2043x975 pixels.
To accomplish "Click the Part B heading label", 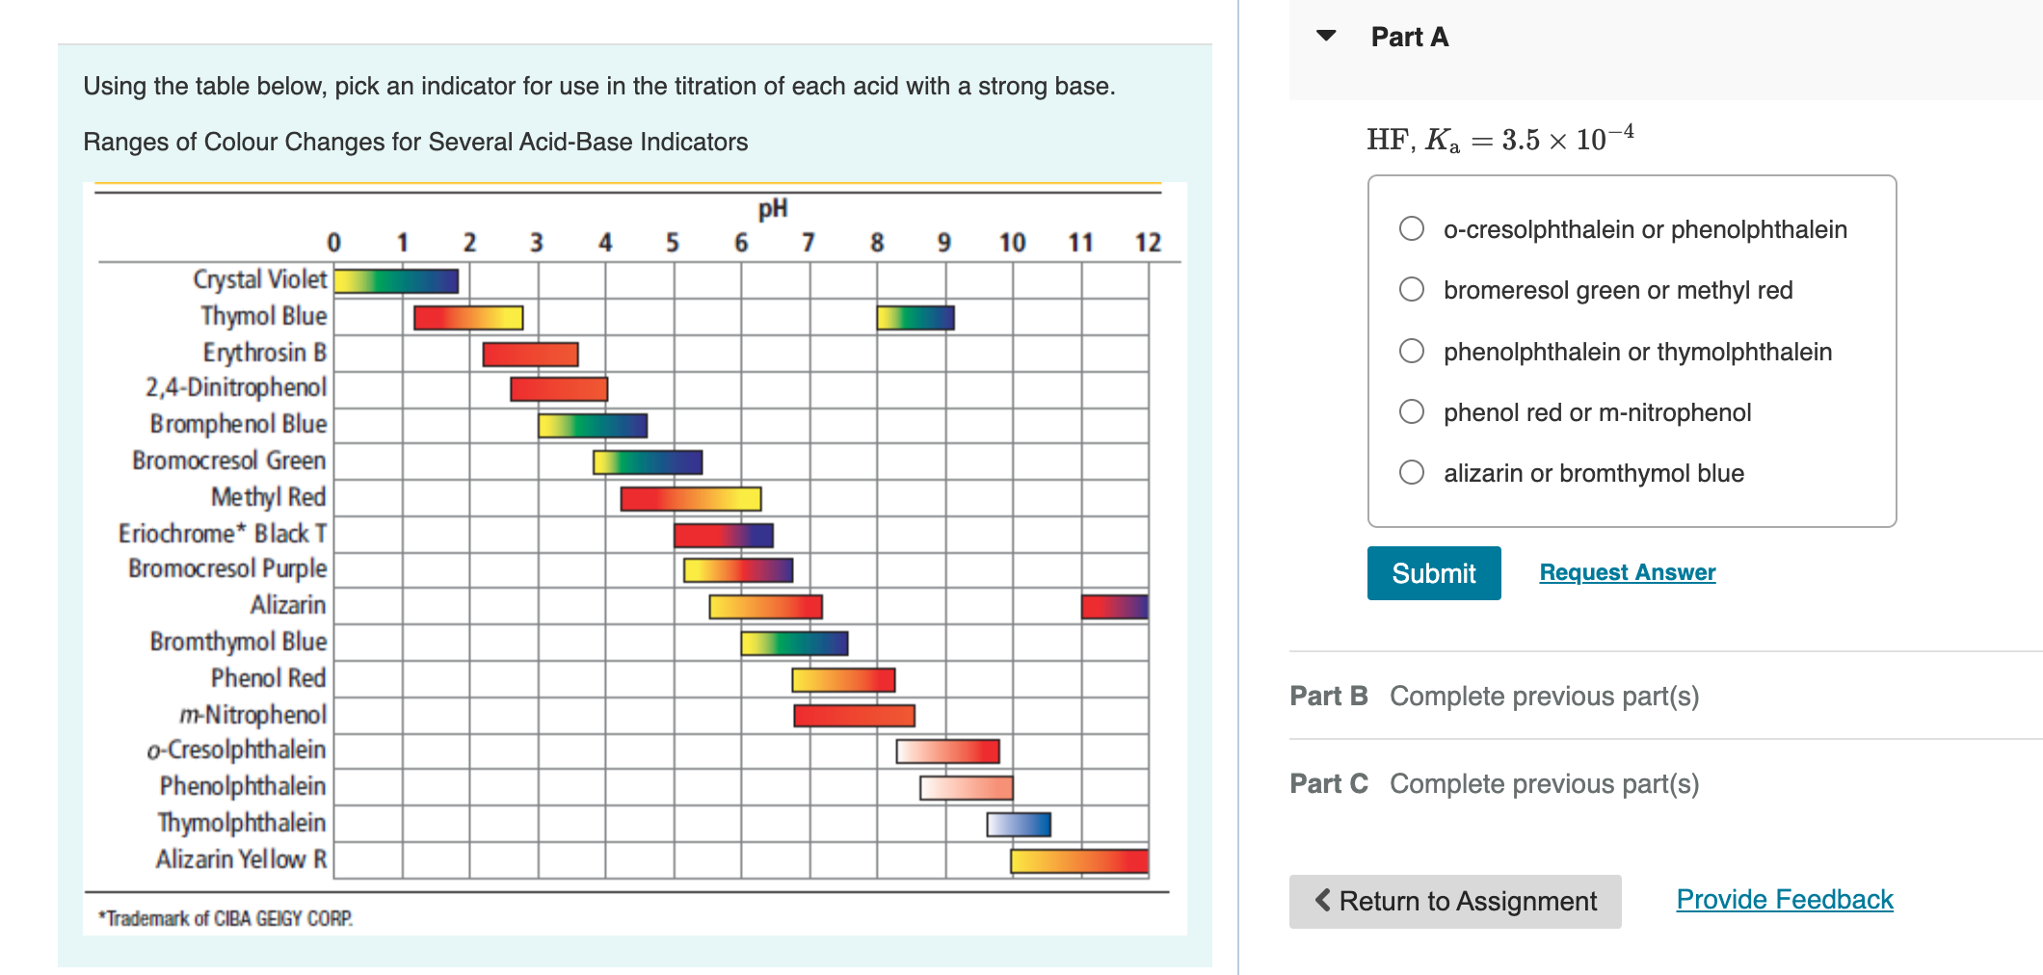I will pyautogui.click(x=1328, y=696).
